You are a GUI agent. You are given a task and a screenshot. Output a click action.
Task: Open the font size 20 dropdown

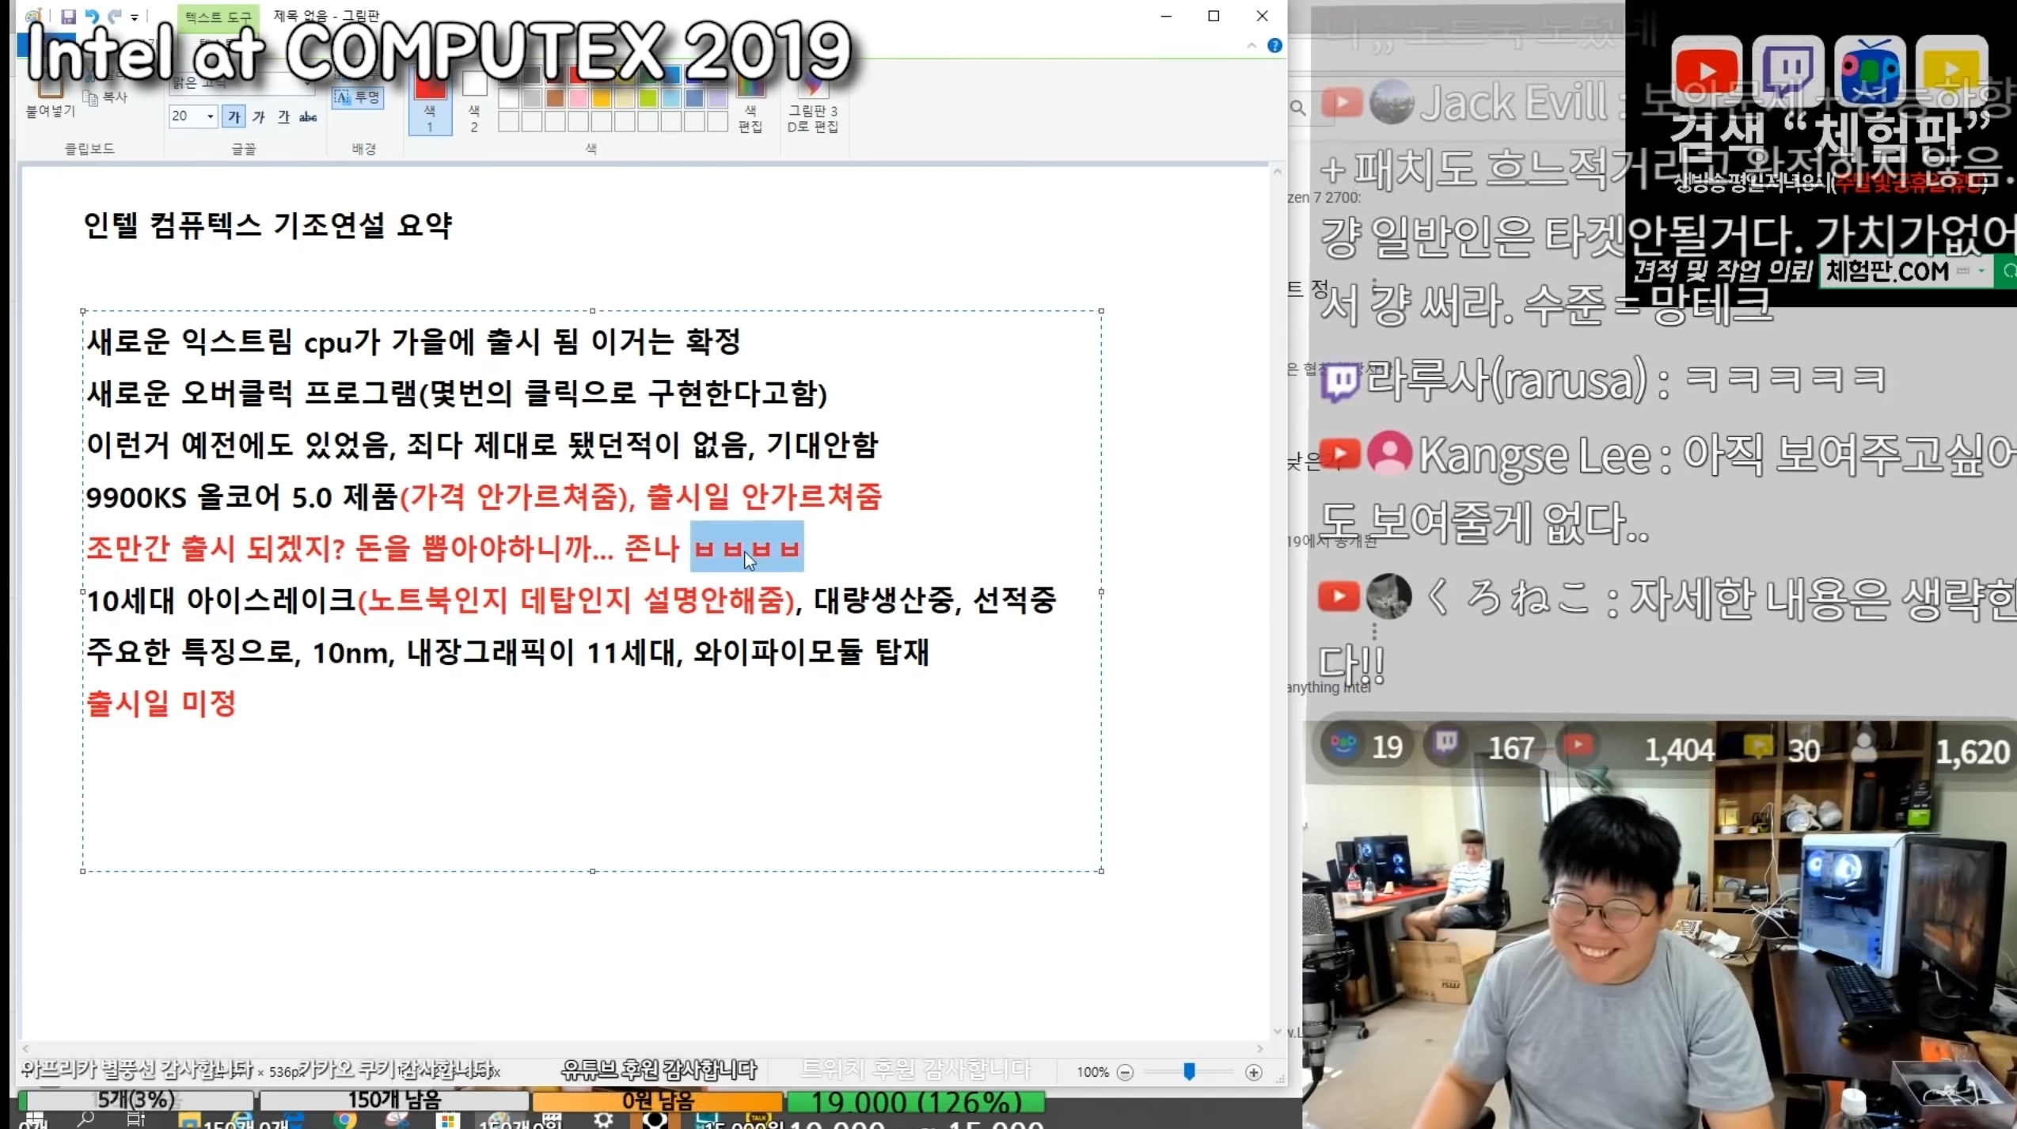click(211, 116)
